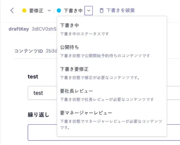The width and height of the screenshot is (180, 145).
Task: Click the test text input field
Action: (104, 93)
